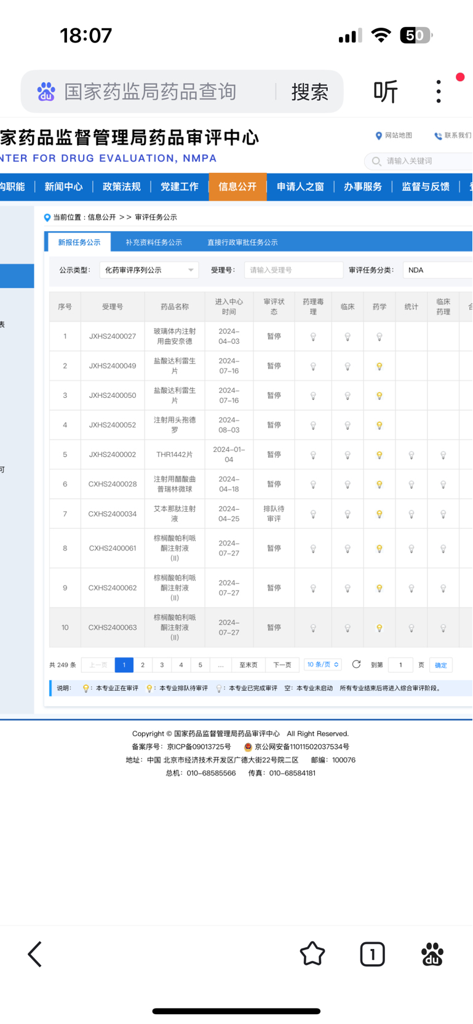Click 统计 bulb for JXHS2400002

411,455
